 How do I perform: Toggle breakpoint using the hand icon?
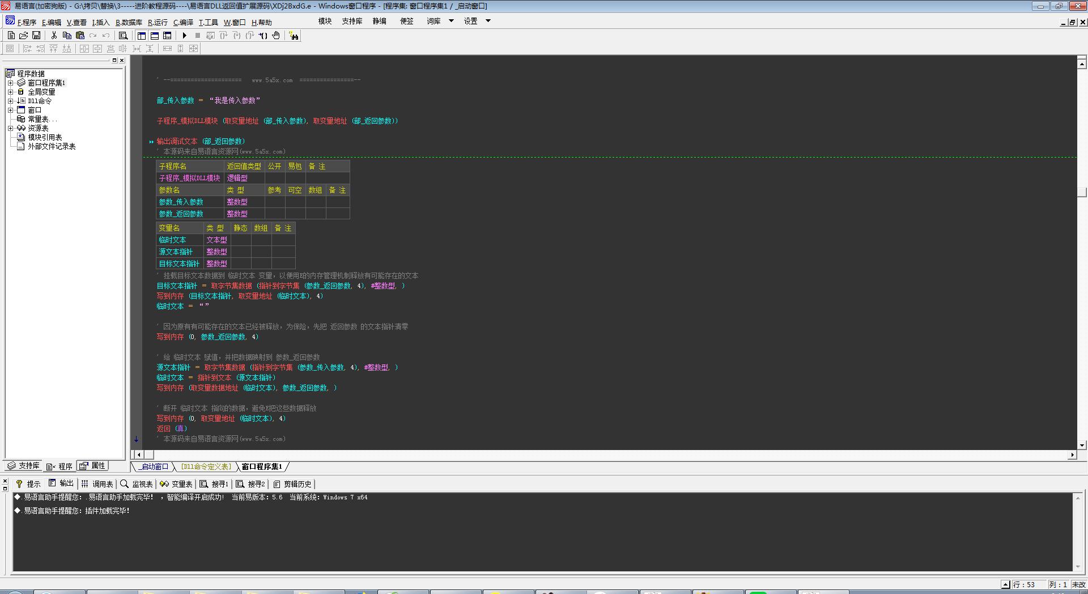276,35
